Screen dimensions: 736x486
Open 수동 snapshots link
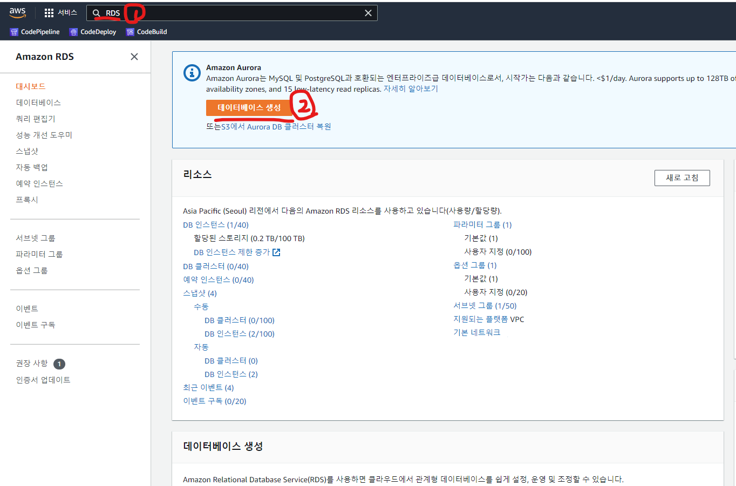tap(201, 306)
